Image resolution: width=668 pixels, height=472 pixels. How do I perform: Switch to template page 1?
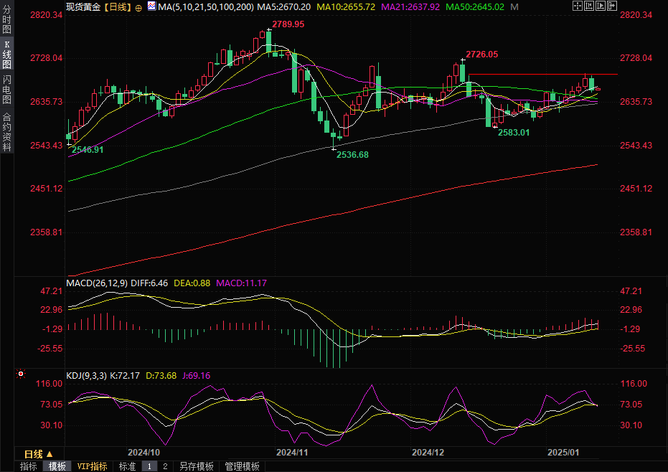click(149, 466)
